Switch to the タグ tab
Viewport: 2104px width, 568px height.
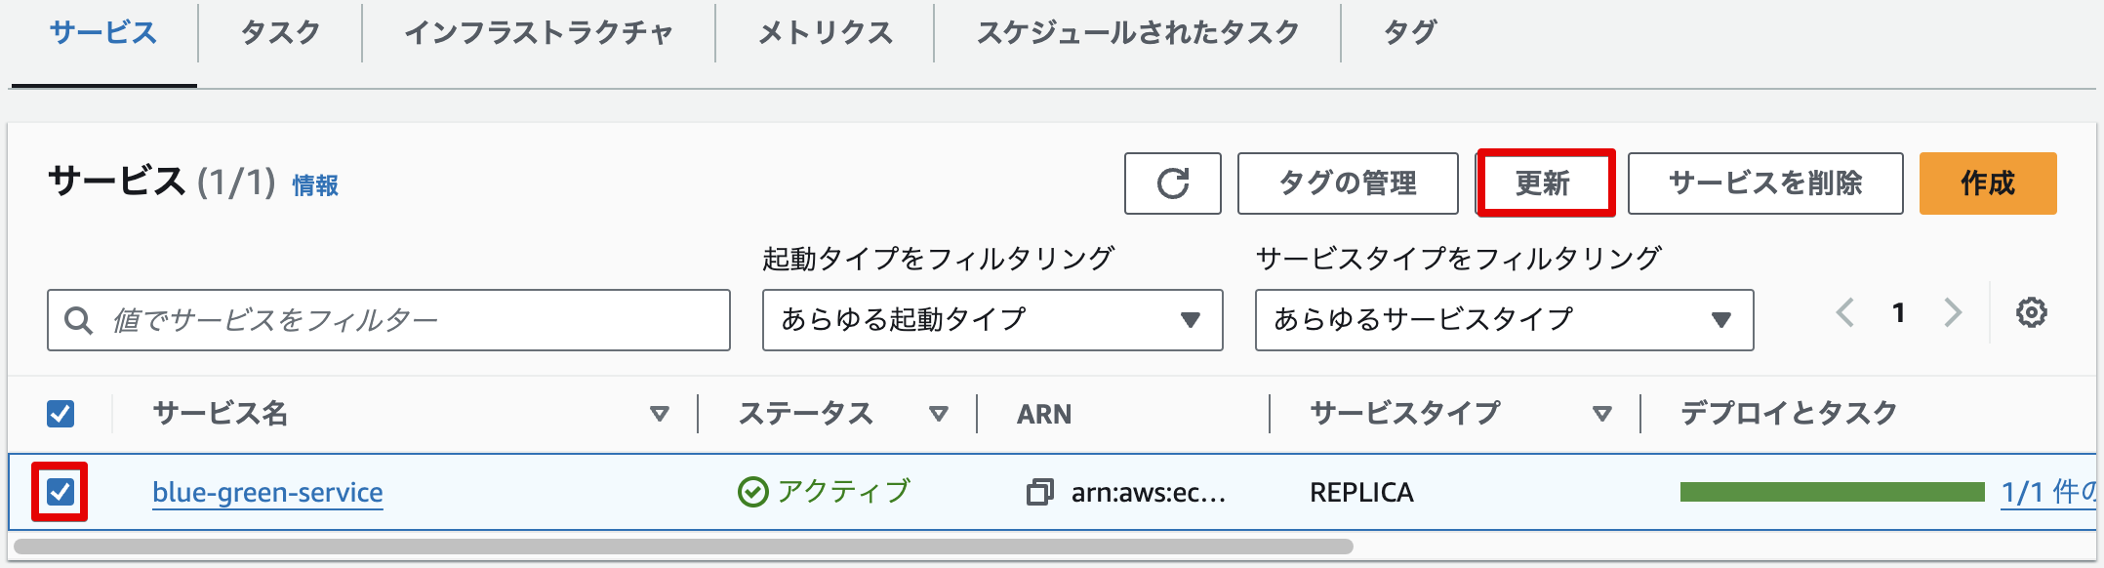click(1409, 33)
